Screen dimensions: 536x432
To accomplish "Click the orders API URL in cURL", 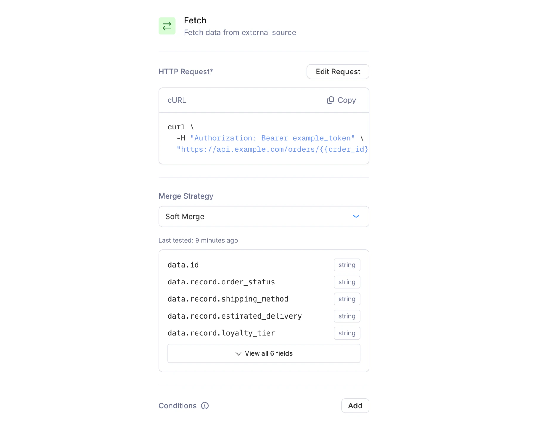I will (272, 149).
